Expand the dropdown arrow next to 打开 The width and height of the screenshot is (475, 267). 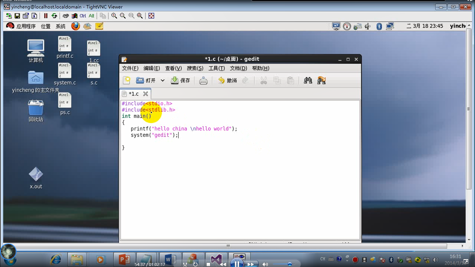tap(162, 80)
